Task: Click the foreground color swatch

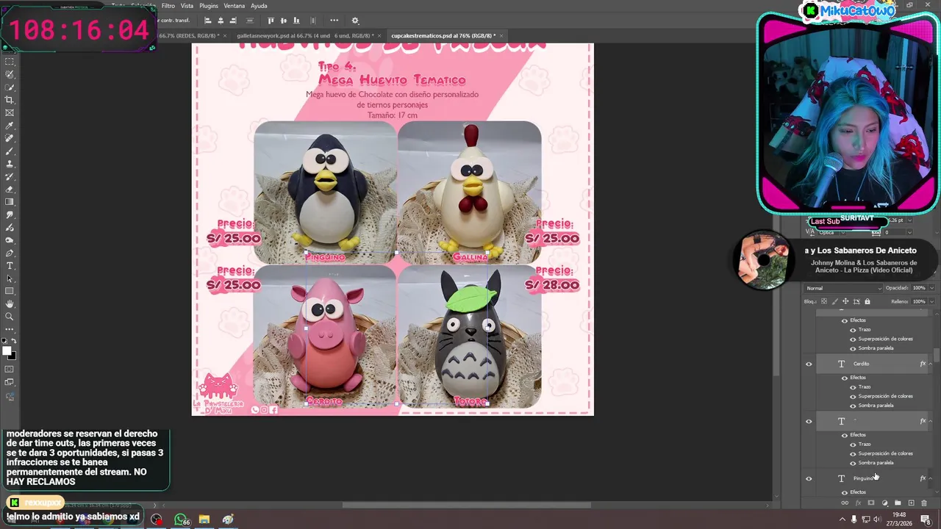Action: (x=7, y=351)
